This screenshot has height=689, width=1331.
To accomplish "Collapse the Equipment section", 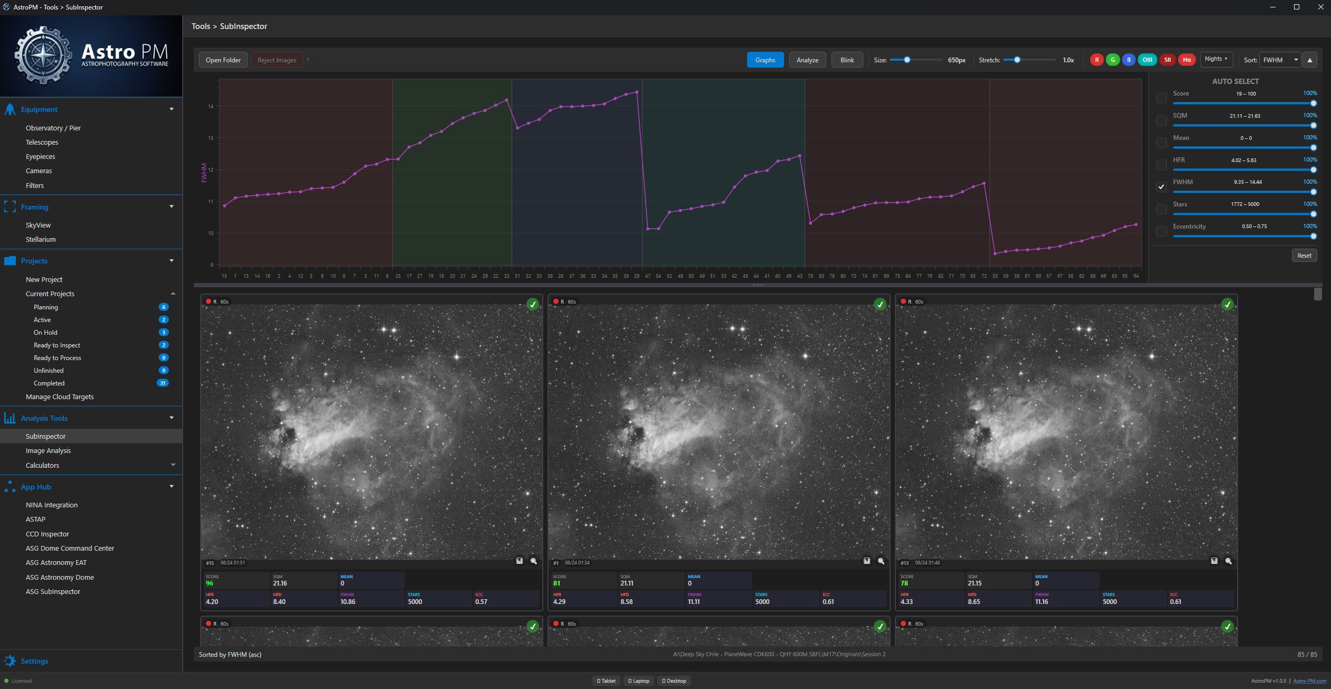I will point(171,109).
